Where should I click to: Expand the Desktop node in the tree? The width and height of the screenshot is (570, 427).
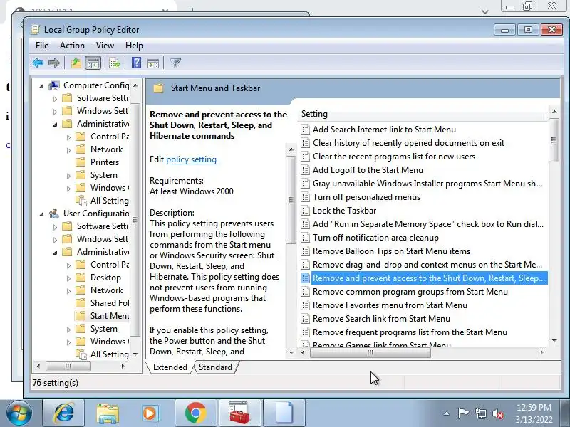point(68,278)
